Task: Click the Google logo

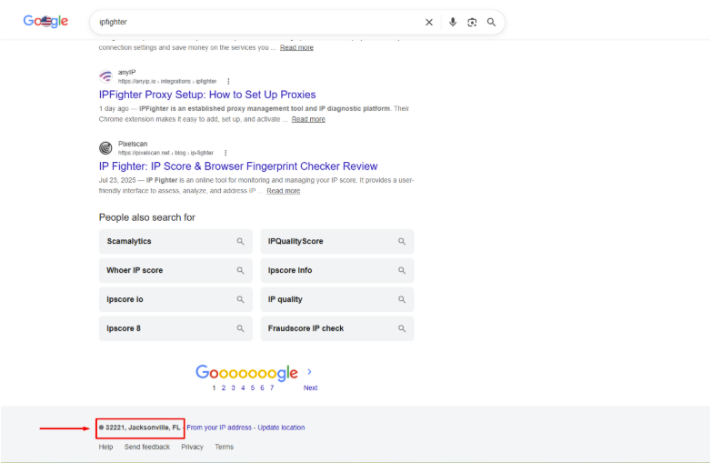Action: tap(45, 21)
